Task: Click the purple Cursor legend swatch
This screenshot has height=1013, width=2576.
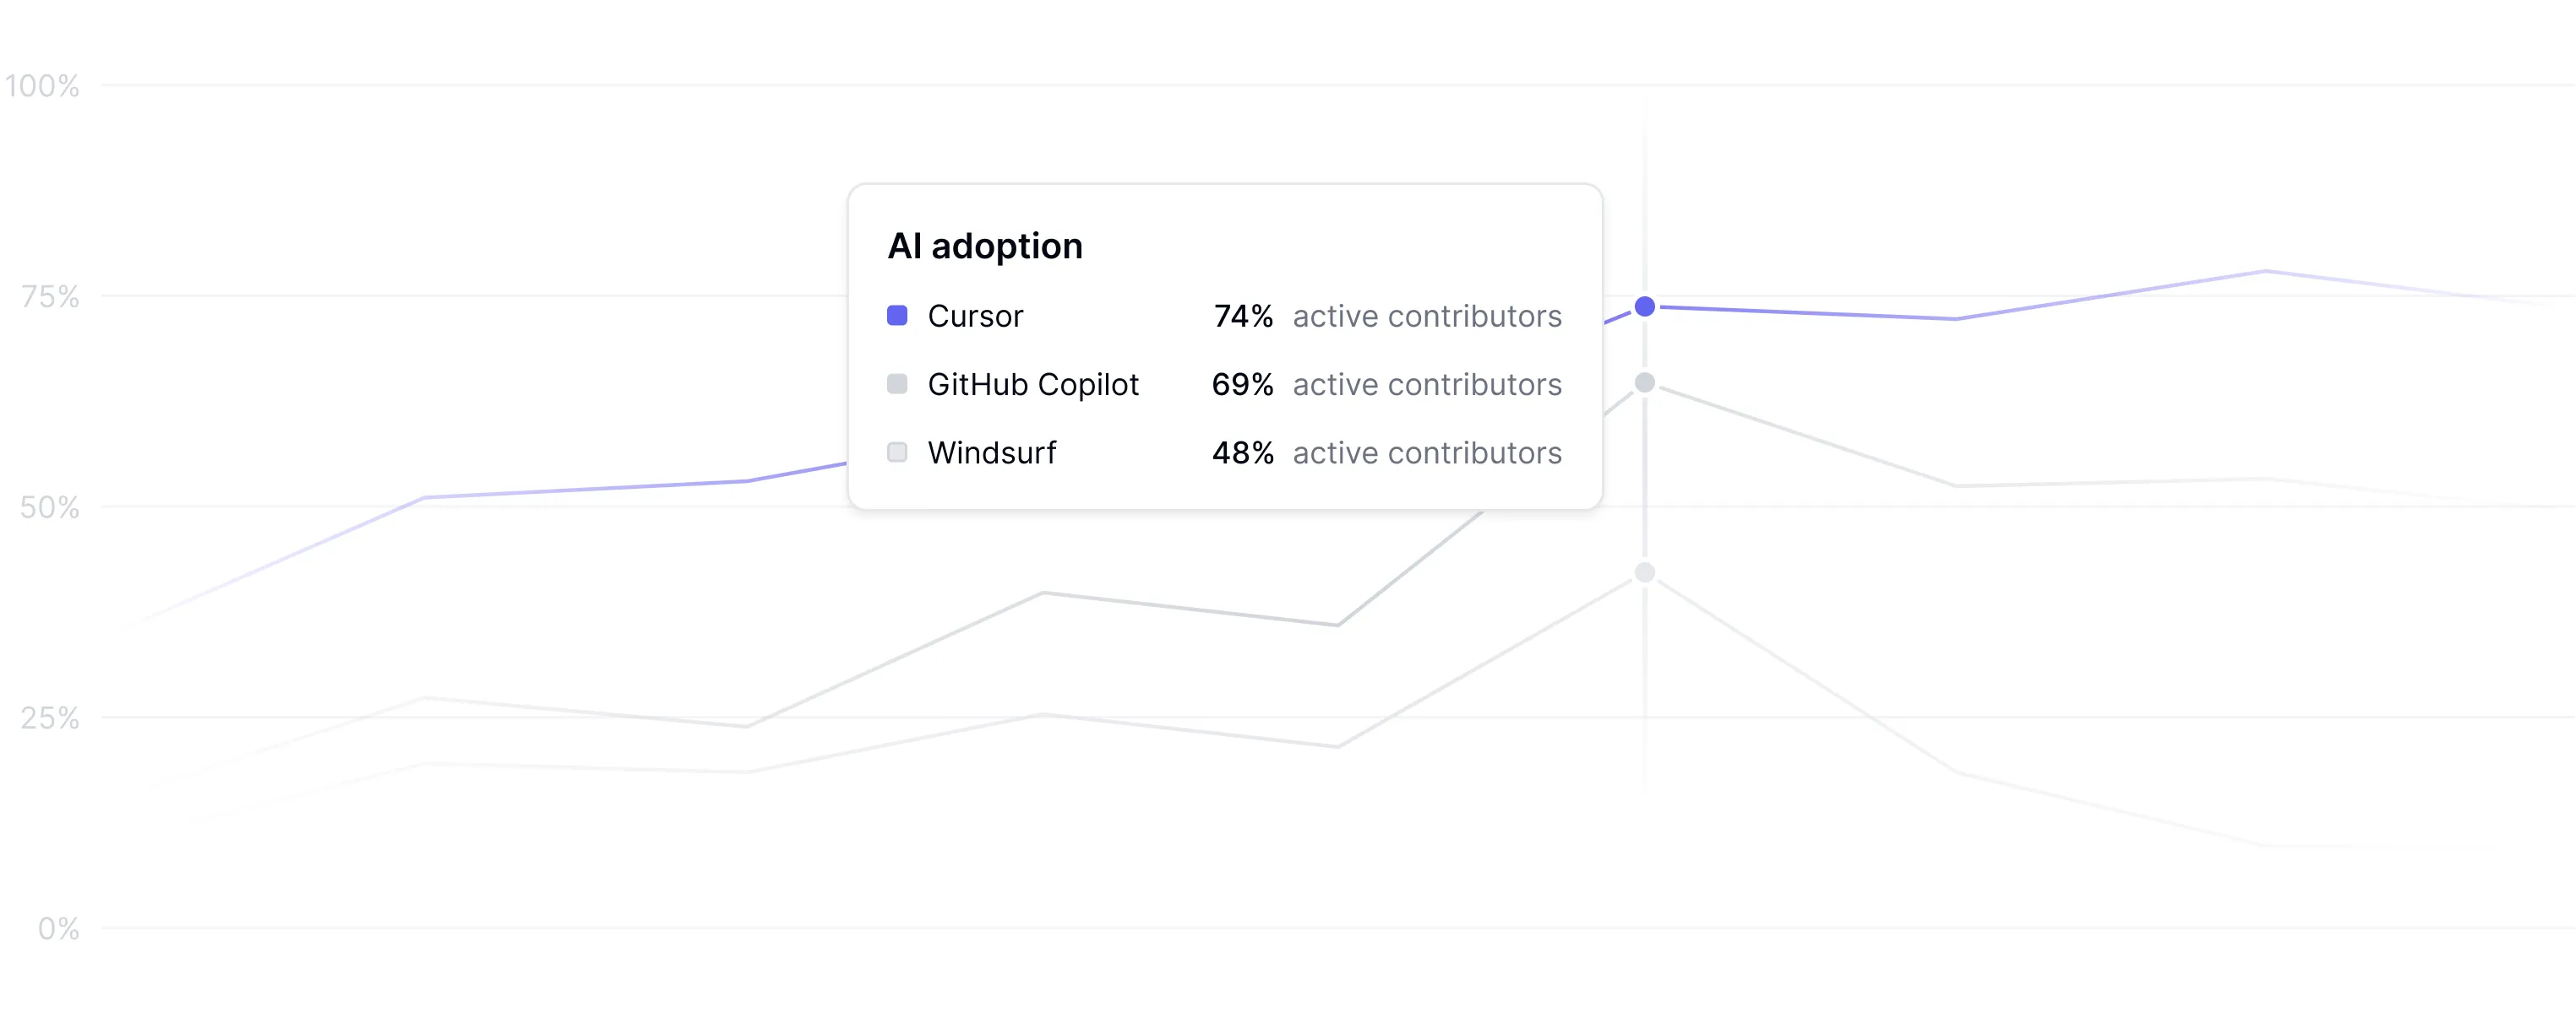Action: [897, 316]
